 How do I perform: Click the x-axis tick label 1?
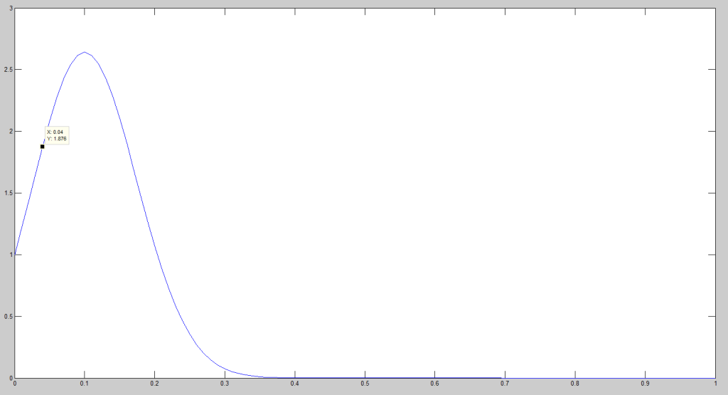pos(714,384)
